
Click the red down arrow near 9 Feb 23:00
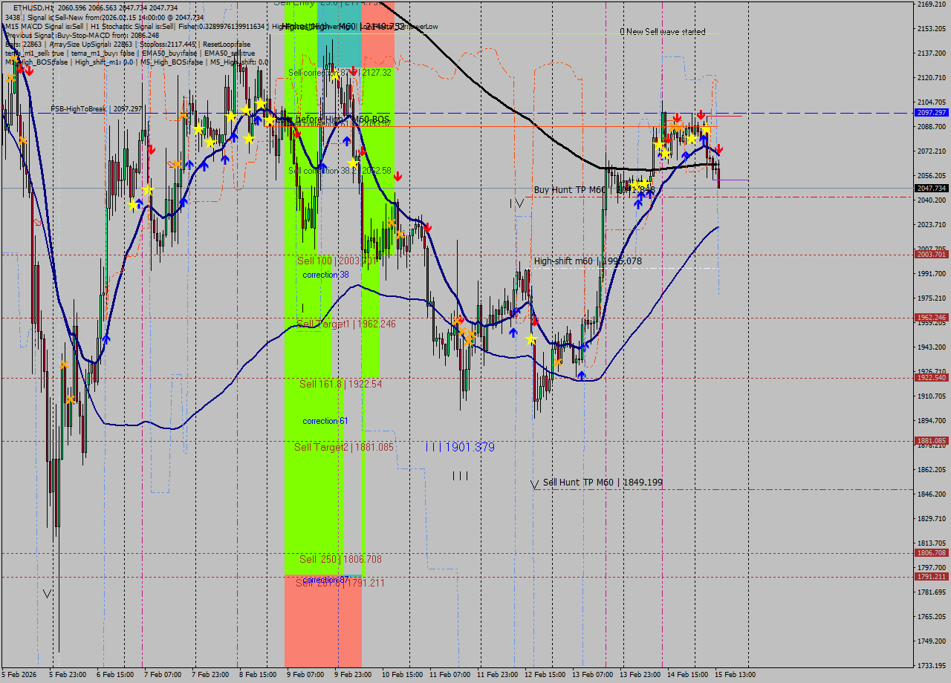click(363, 151)
